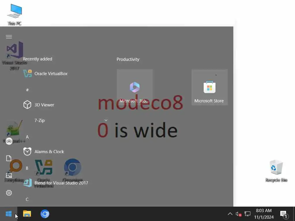Image resolution: width=295 pixels, height=221 pixels.
Task: Click the network tray icon
Action: coord(247,214)
